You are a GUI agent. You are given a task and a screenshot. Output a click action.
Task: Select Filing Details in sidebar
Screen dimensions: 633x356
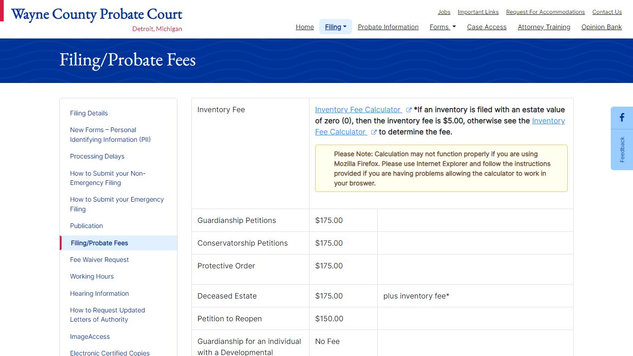point(89,113)
